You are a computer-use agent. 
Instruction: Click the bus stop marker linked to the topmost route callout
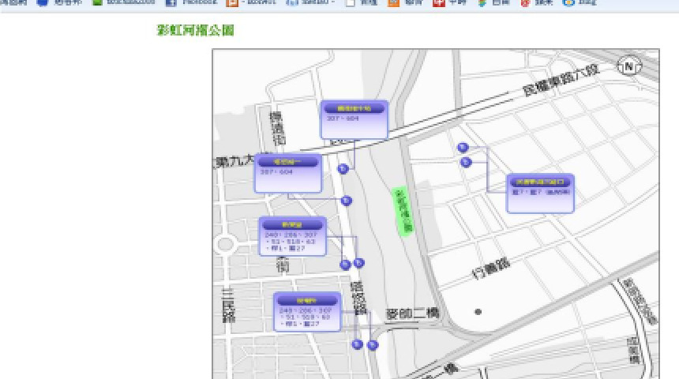point(343,169)
